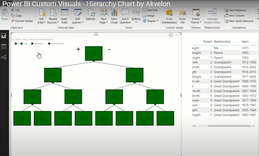The image size is (259, 156).
Task: Open the Get Data dropdown
Action: tap(41, 16)
